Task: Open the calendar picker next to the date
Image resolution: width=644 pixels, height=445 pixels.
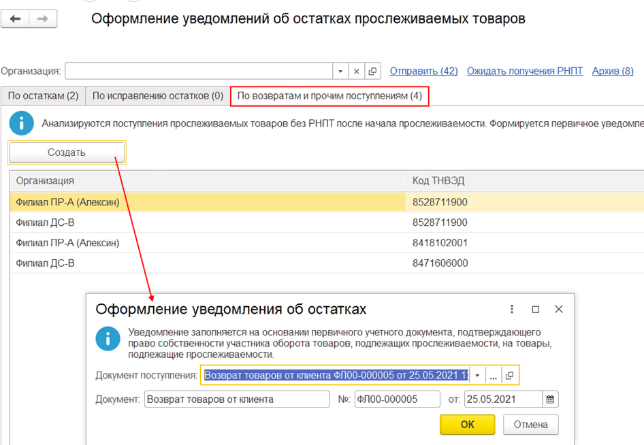Action: 550,399
